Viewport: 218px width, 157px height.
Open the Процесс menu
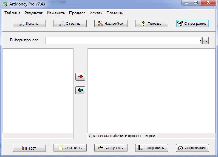coord(77,13)
